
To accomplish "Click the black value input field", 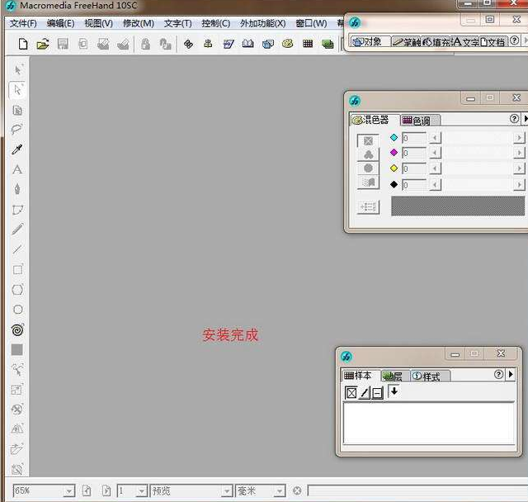I will 414,185.
